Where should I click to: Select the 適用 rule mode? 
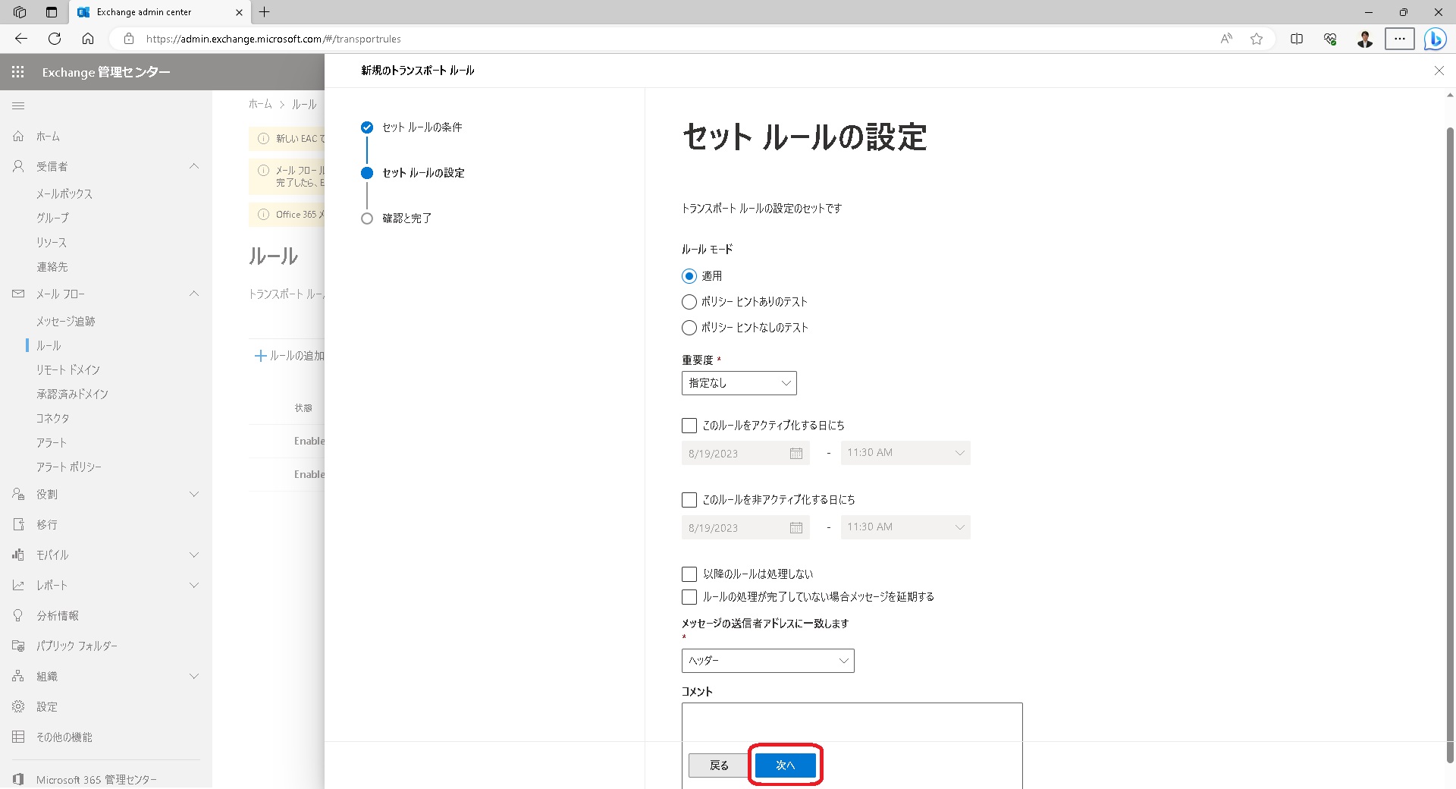point(689,276)
